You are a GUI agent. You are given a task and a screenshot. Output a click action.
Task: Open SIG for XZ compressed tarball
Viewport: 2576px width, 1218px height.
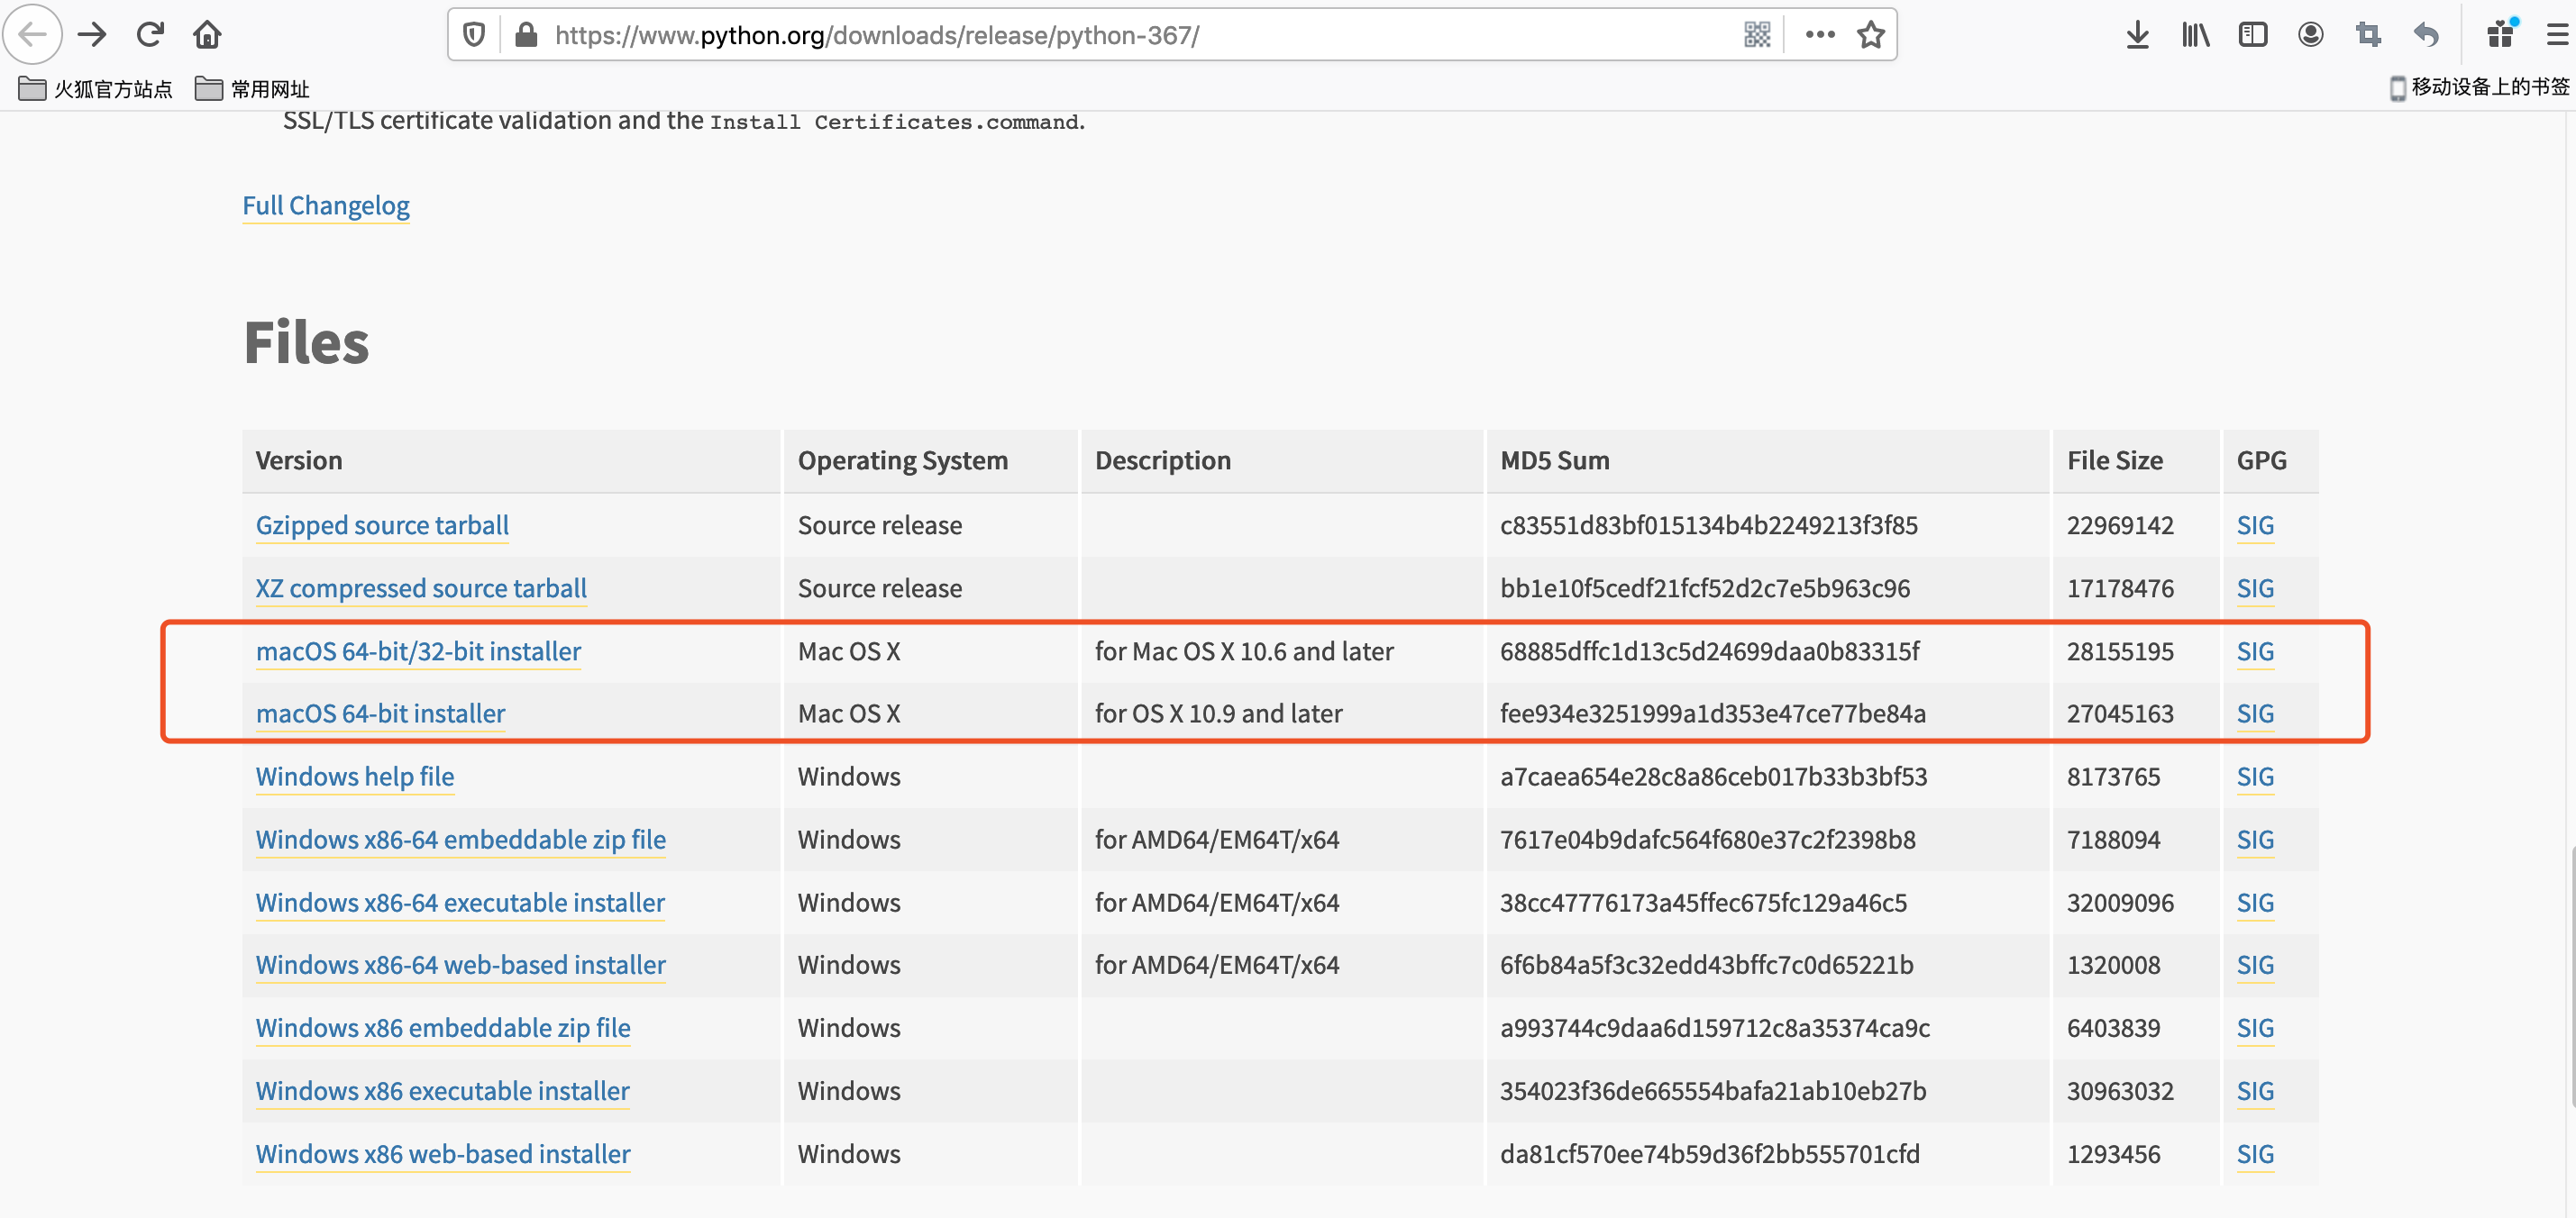coord(2255,587)
